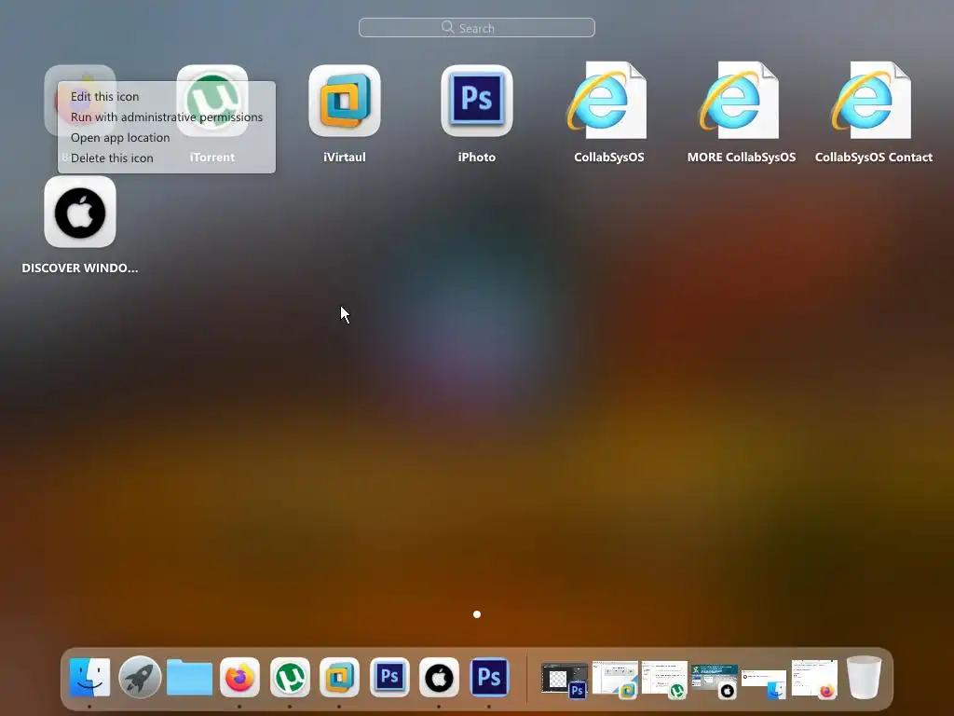
Task: Restore the minimized Finder window thumbnail
Action: pyautogui.click(x=764, y=683)
